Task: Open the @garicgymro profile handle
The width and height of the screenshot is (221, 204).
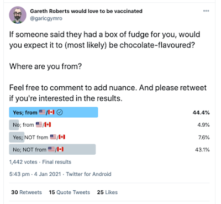Action: (x=46, y=18)
